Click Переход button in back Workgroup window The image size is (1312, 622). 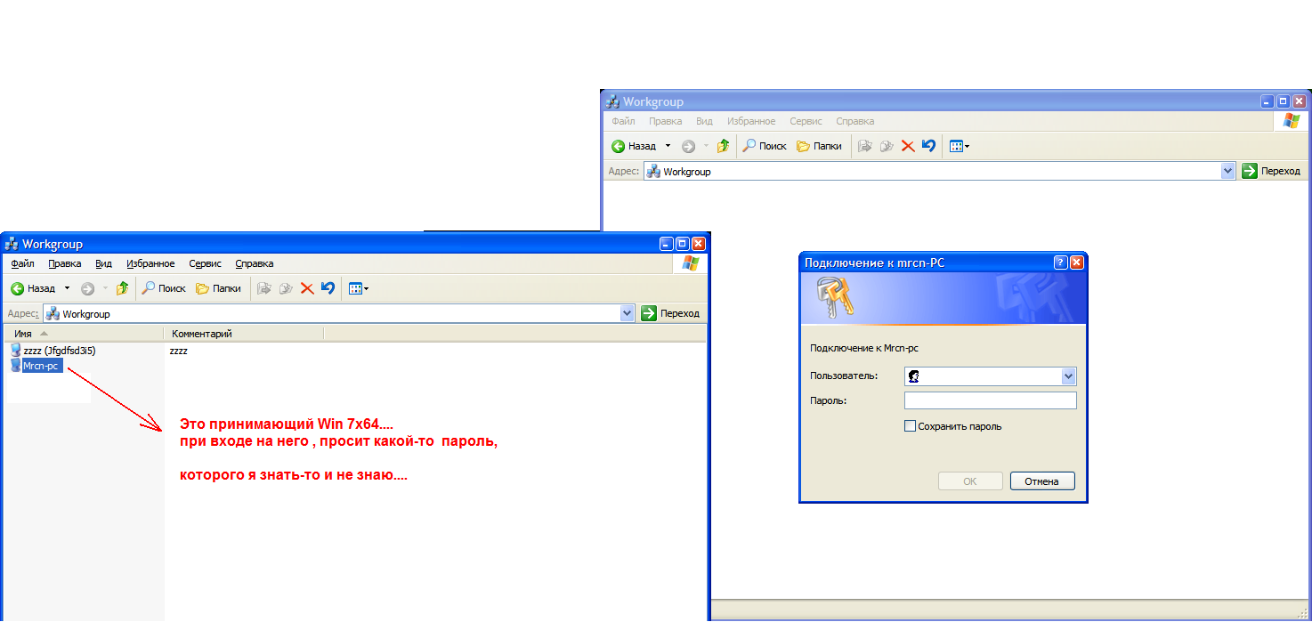1272,171
